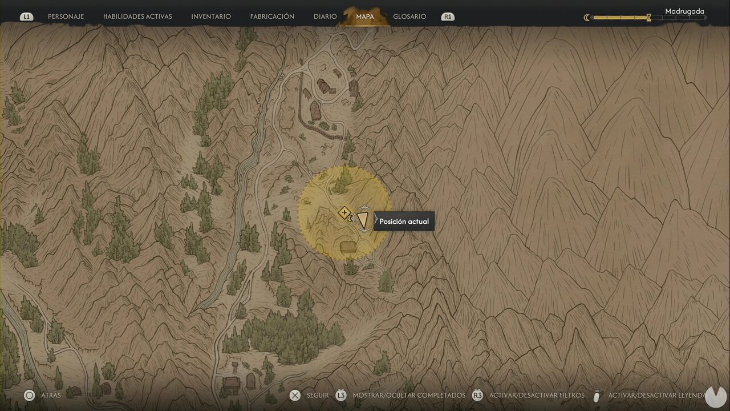This screenshot has width=730, height=411.
Task: Switch to Habilidades Activas tab
Action: tap(137, 17)
